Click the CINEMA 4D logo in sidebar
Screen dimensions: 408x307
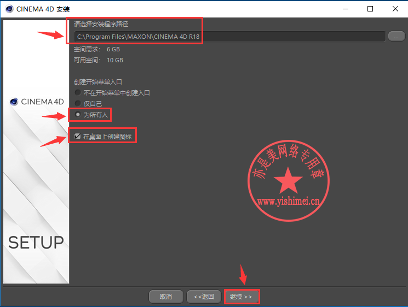(x=37, y=102)
